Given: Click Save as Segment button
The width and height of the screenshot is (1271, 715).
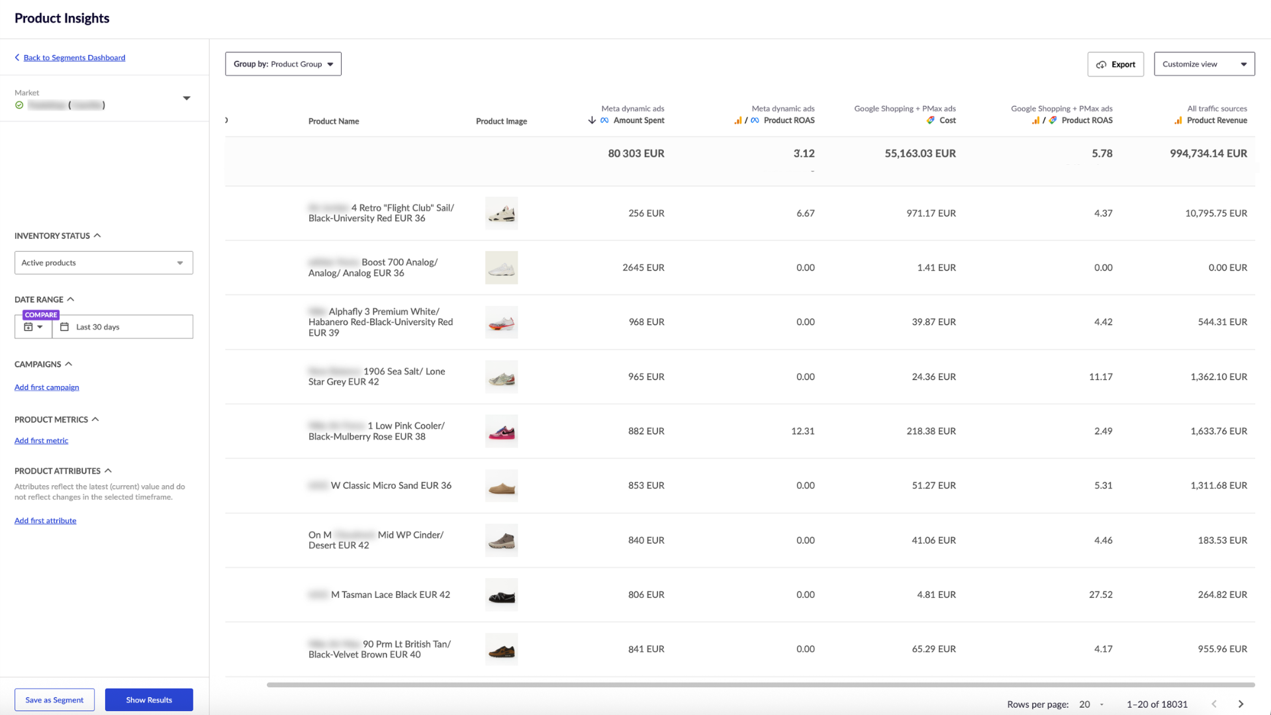Looking at the screenshot, I should tap(54, 700).
